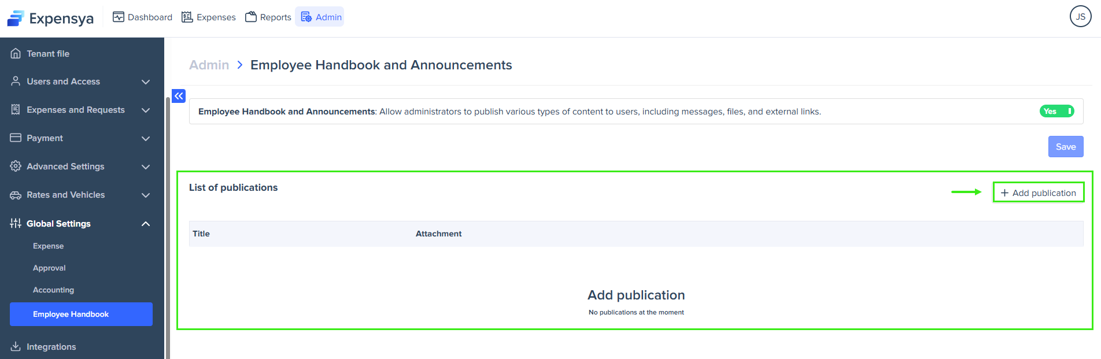1101x359 pixels.
Task: Open the Dashboard tab
Action: [142, 17]
